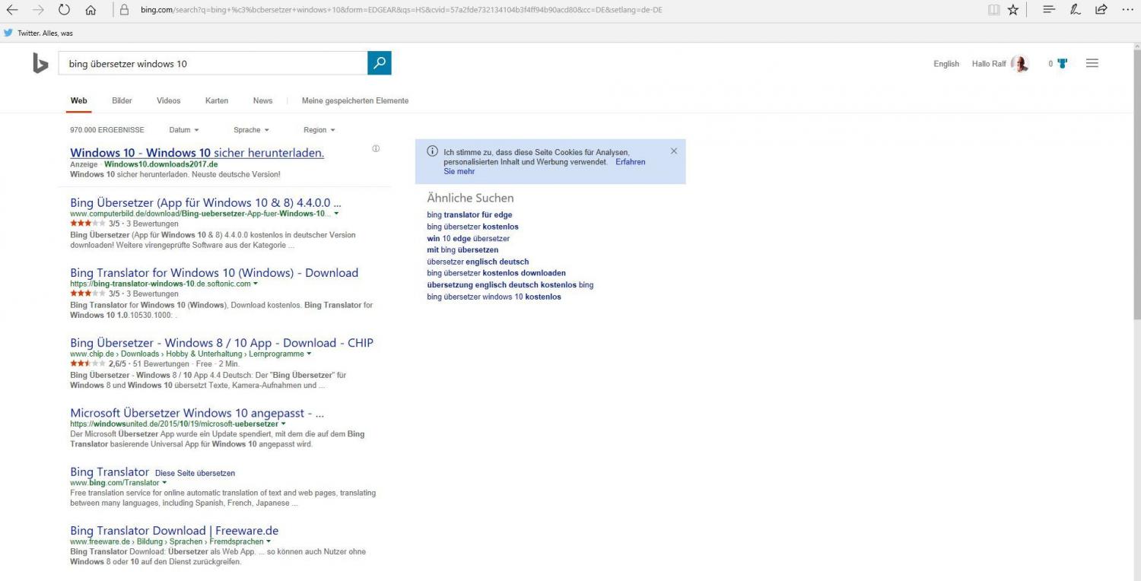Select the Web tab
1141x581 pixels.
79,100
